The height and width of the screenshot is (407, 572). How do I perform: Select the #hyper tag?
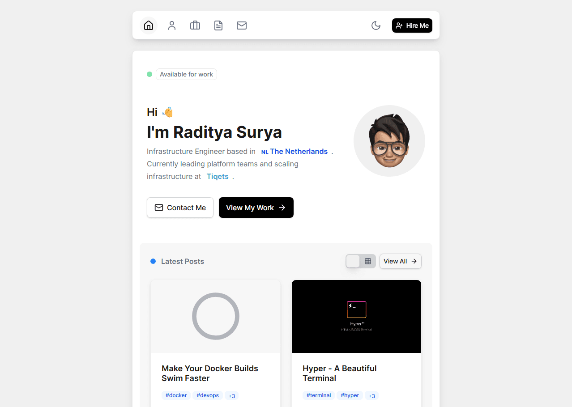350,395
